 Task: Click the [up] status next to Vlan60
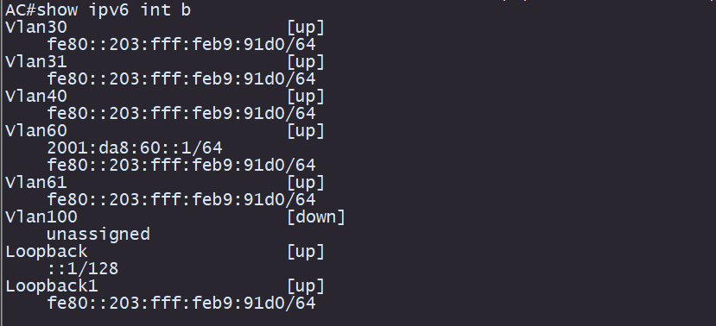(x=306, y=131)
